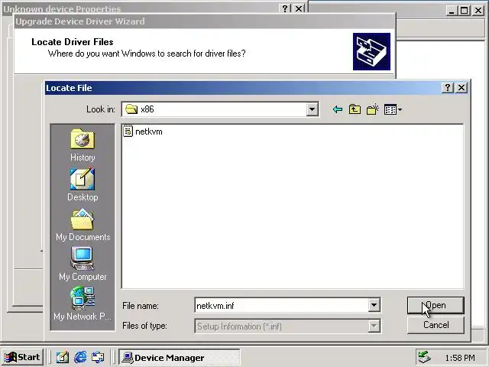Open History in the places bar
The height and width of the screenshot is (367, 489).
click(83, 145)
